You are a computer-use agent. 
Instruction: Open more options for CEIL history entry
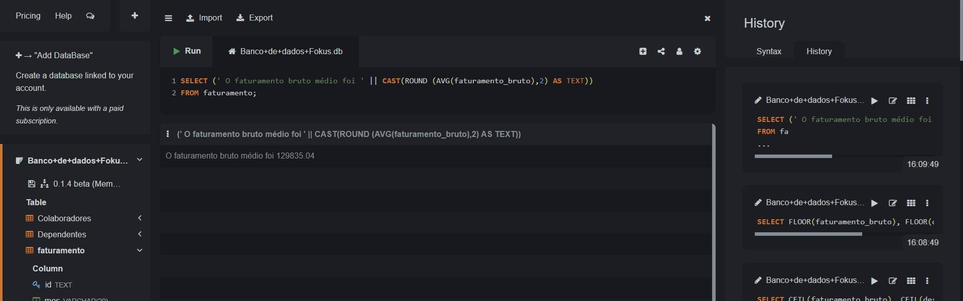click(927, 281)
